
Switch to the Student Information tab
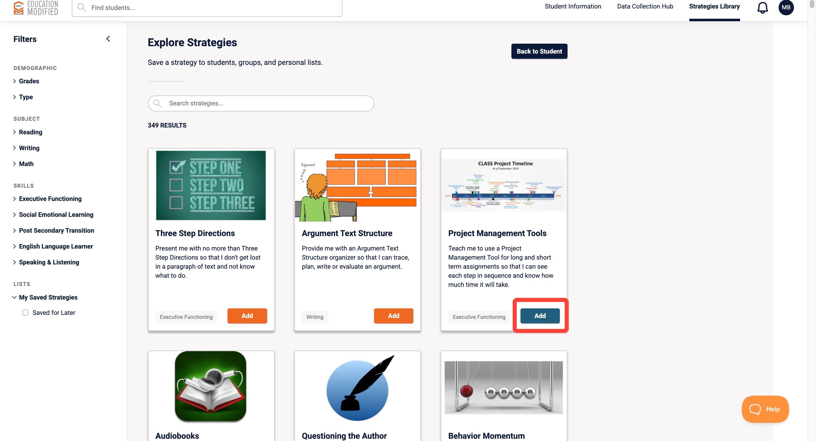click(x=573, y=6)
